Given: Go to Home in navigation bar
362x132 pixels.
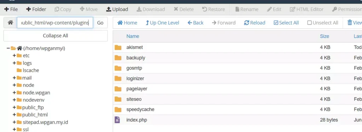Looking at the screenshot, I should click(127, 23).
